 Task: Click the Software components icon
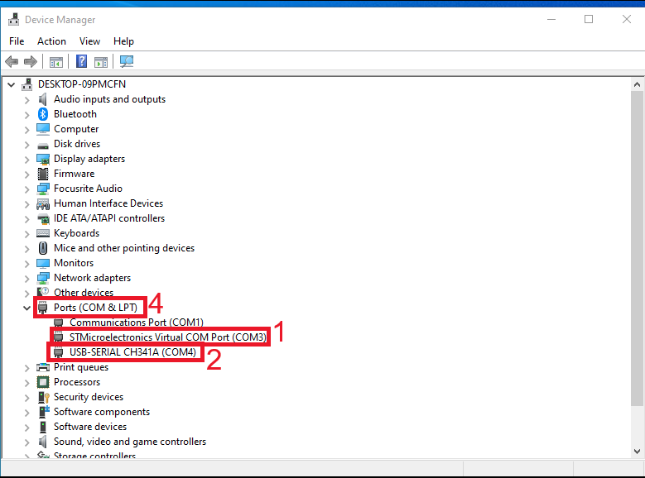43,411
